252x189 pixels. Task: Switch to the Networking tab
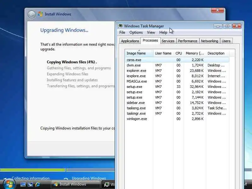point(209,41)
